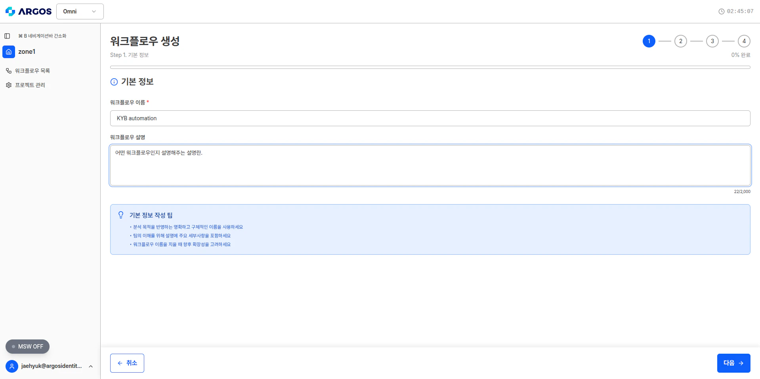Open the Omni product dropdown
The height and width of the screenshot is (379, 760).
pyautogui.click(x=80, y=11)
